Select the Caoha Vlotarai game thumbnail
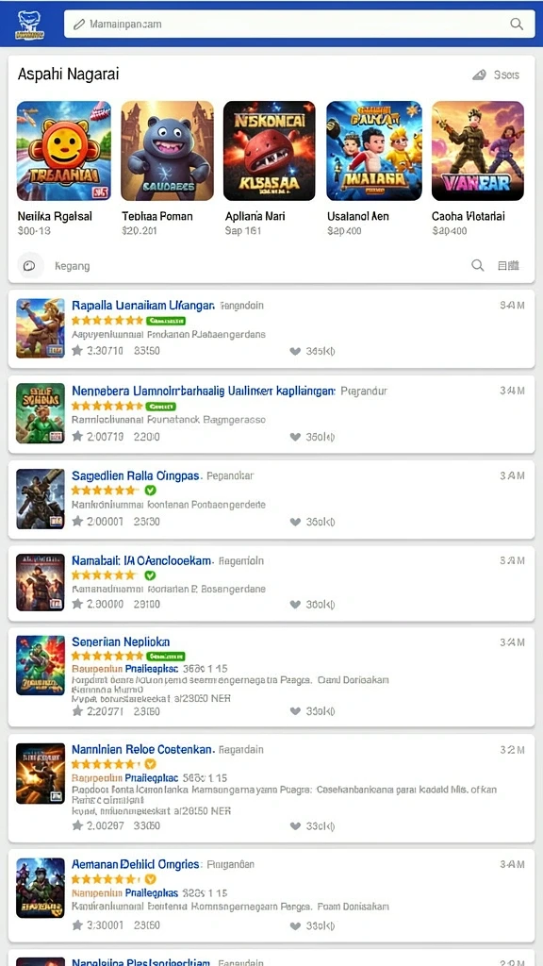The height and width of the screenshot is (966, 543). pos(478,151)
